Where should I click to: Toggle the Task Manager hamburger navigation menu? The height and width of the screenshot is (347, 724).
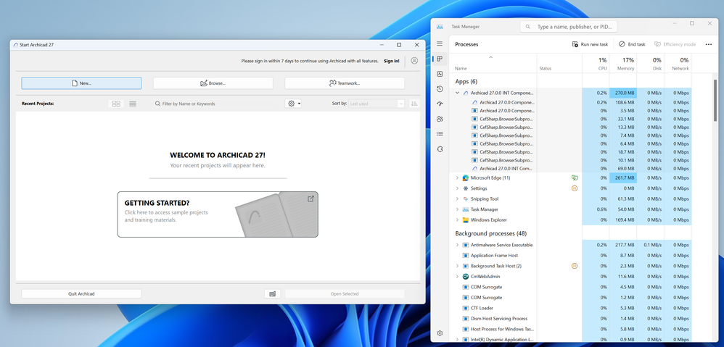point(440,44)
